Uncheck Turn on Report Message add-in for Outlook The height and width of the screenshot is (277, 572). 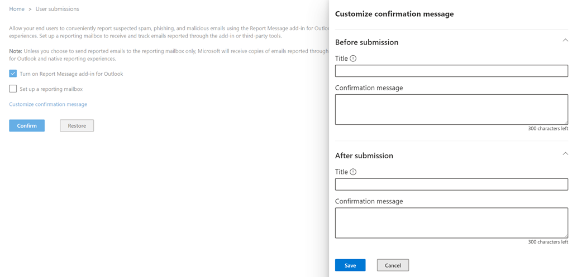pyautogui.click(x=13, y=74)
